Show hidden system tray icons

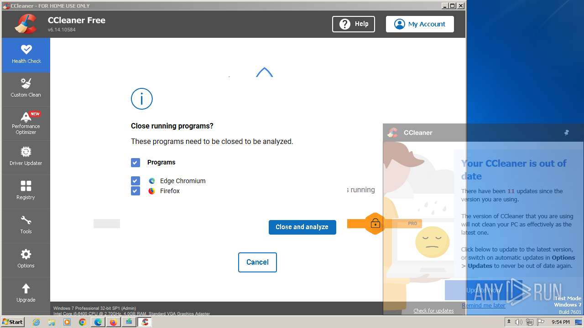pos(509,322)
